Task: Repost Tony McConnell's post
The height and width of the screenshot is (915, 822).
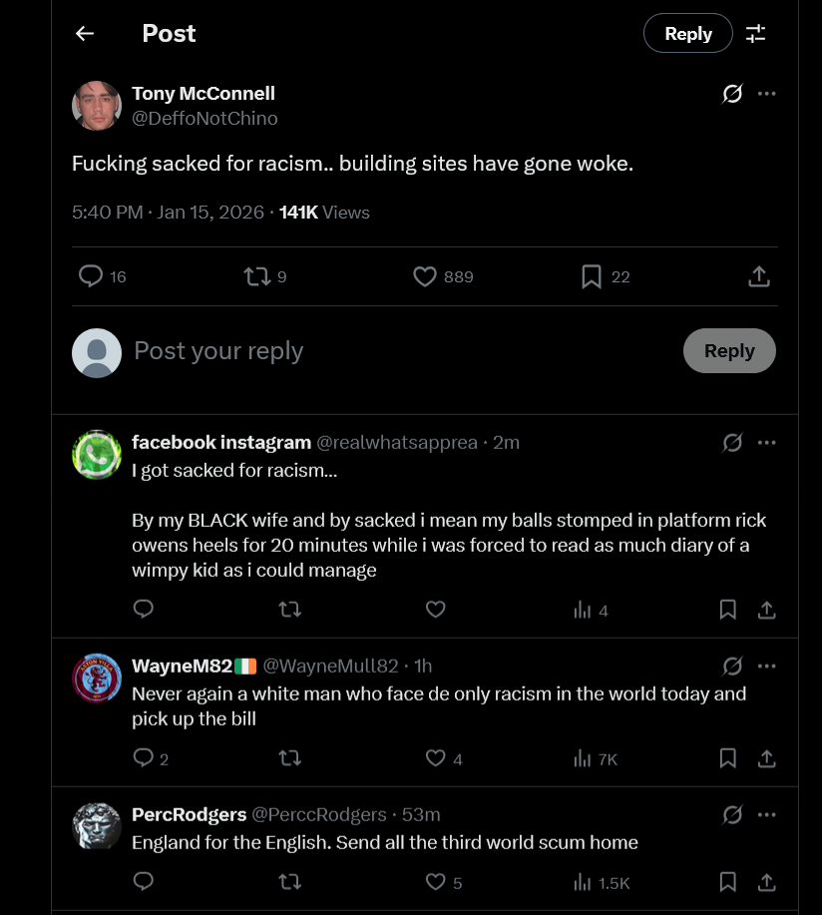Action: coord(257,276)
